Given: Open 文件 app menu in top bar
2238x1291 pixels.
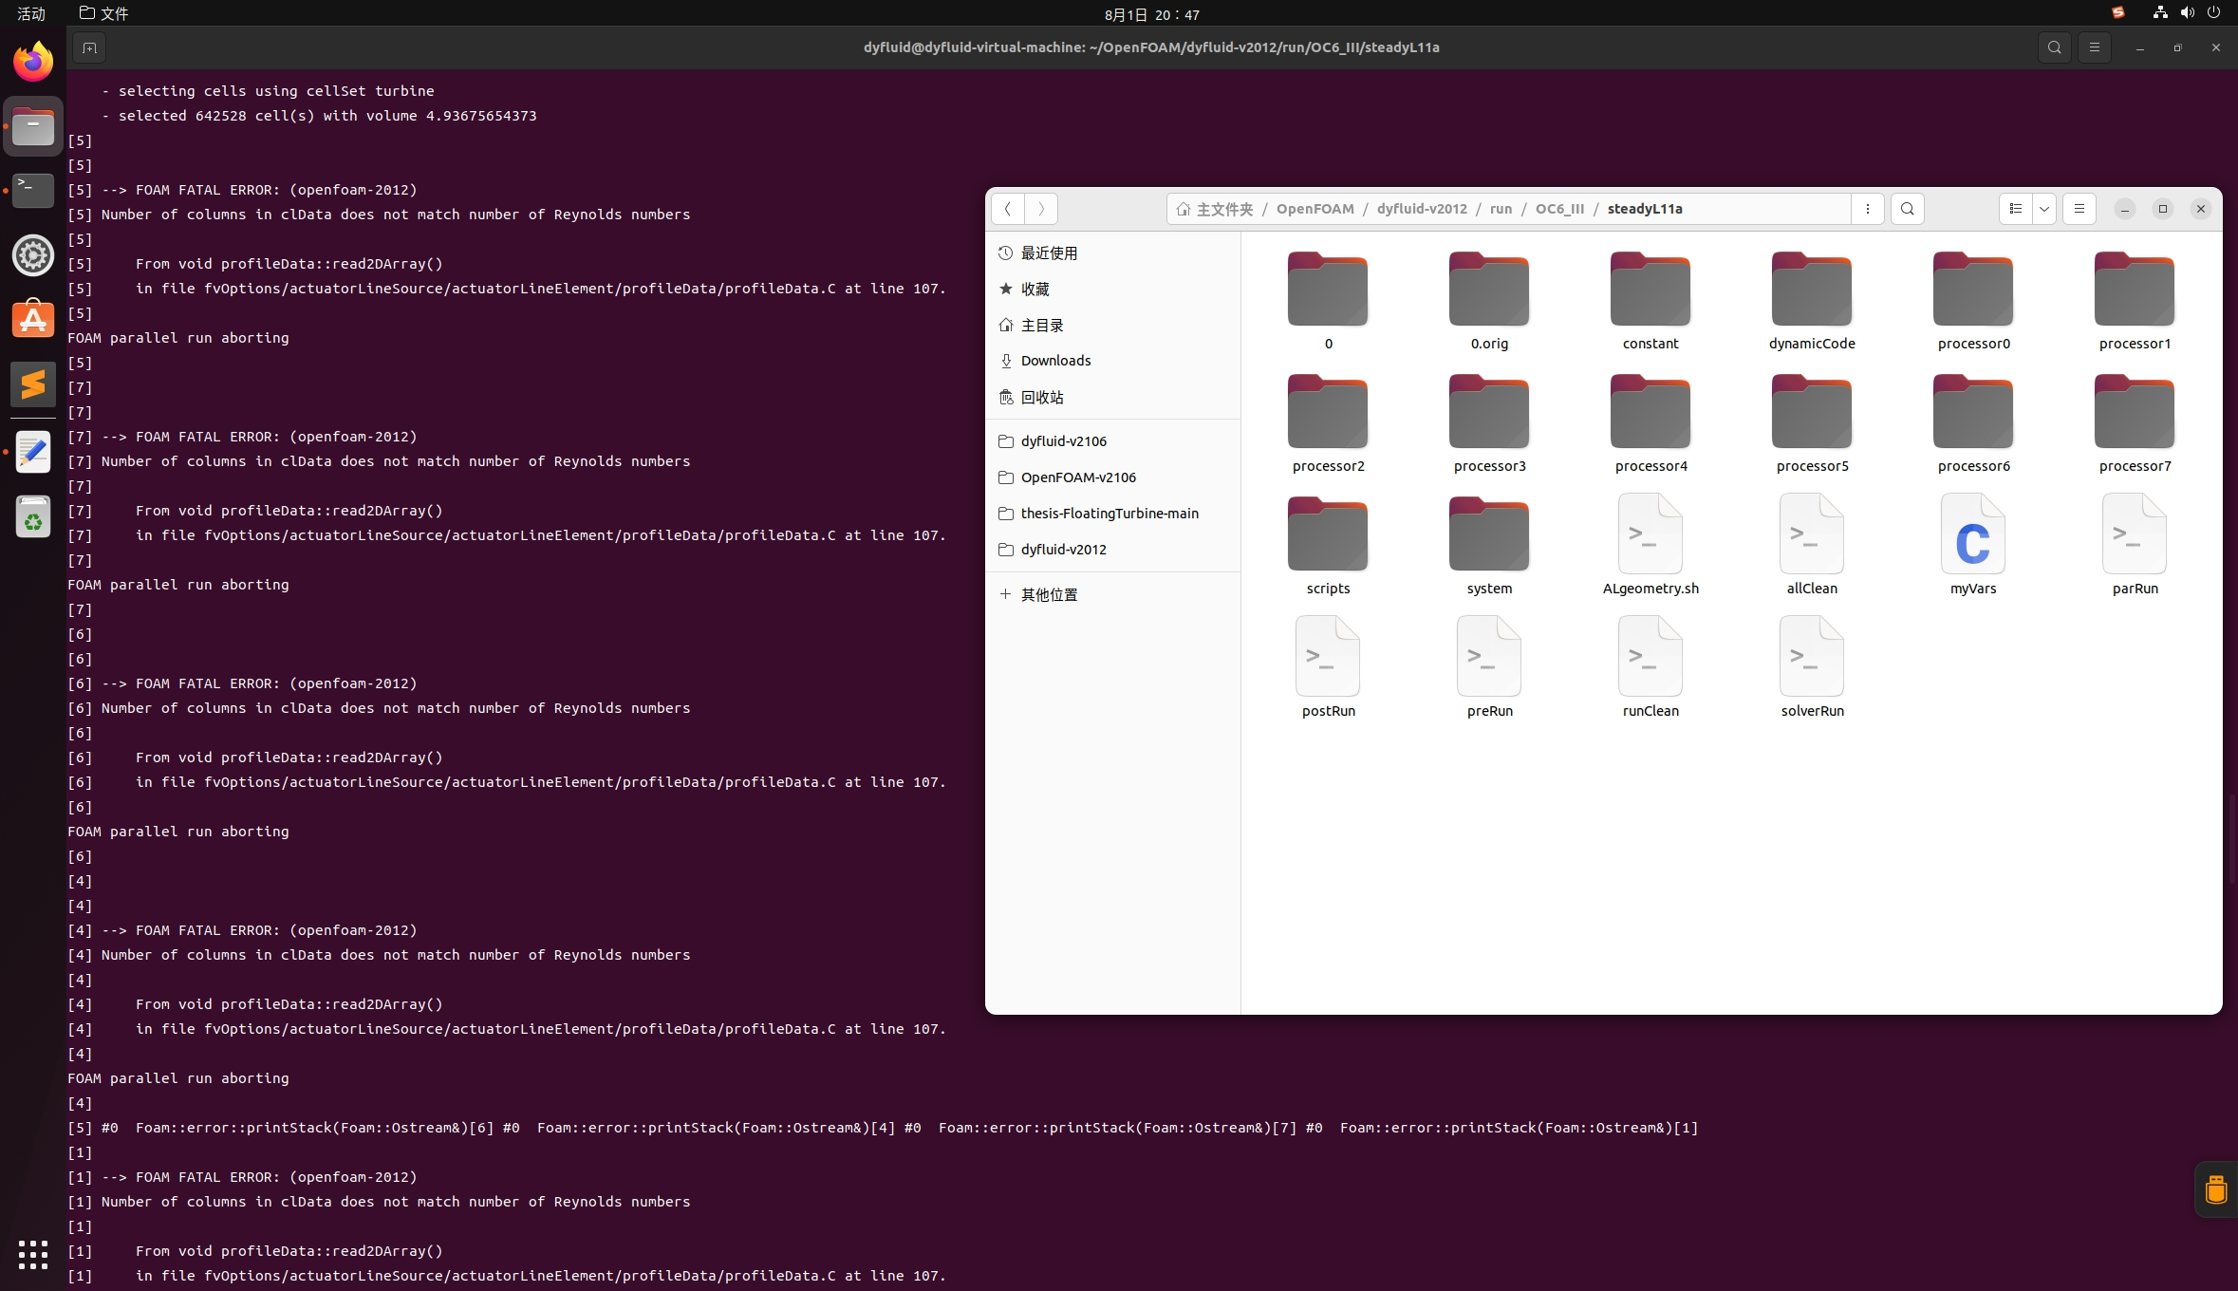Looking at the screenshot, I should click(x=104, y=13).
